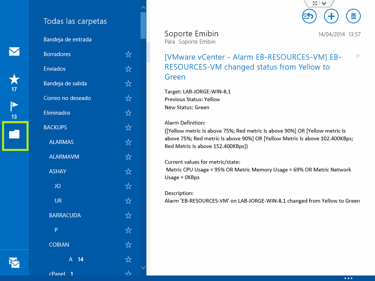375x281 pixels.
Task: Open the ALARMAS subfolder
Action: coord(61,142)
